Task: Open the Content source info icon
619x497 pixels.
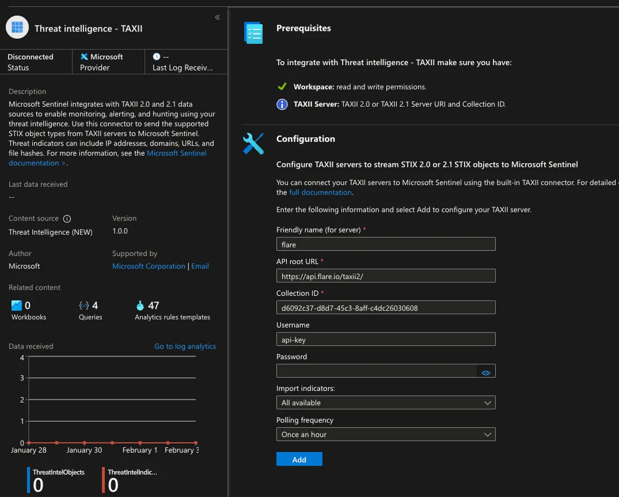Action: point(67,219)
